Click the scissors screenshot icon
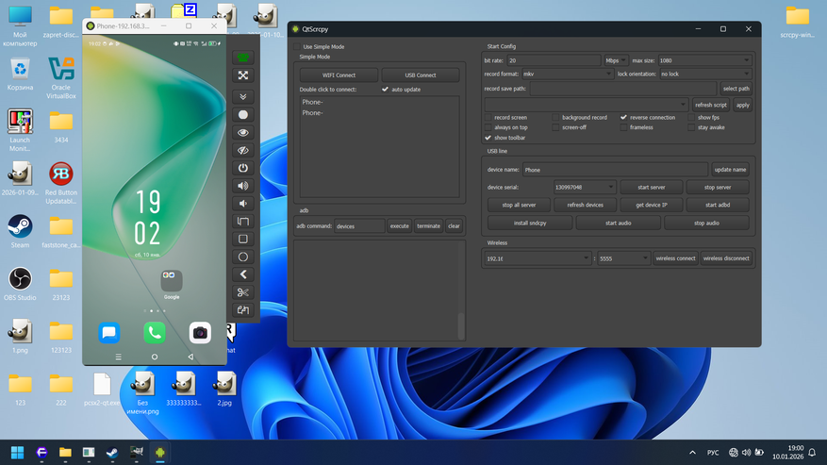This screenshot has height=465, width=827. 243,292
